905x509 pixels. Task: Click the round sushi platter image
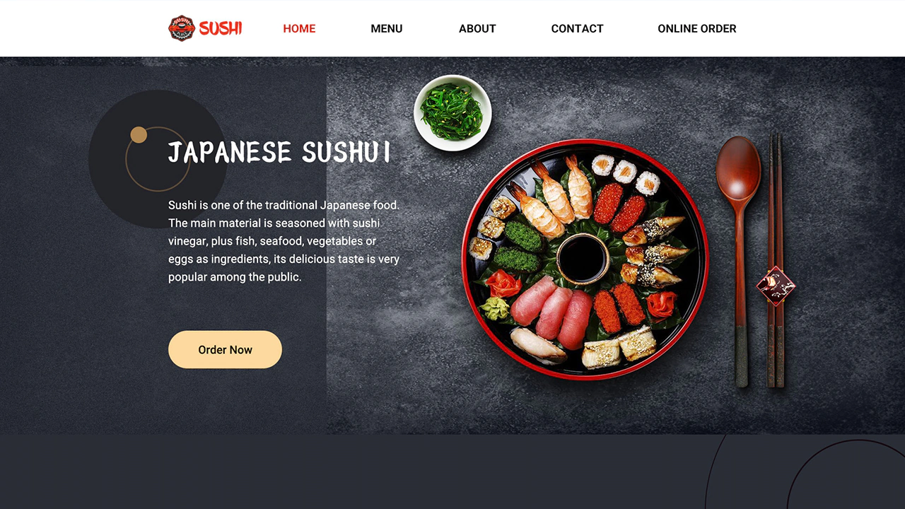pos(585,259)
